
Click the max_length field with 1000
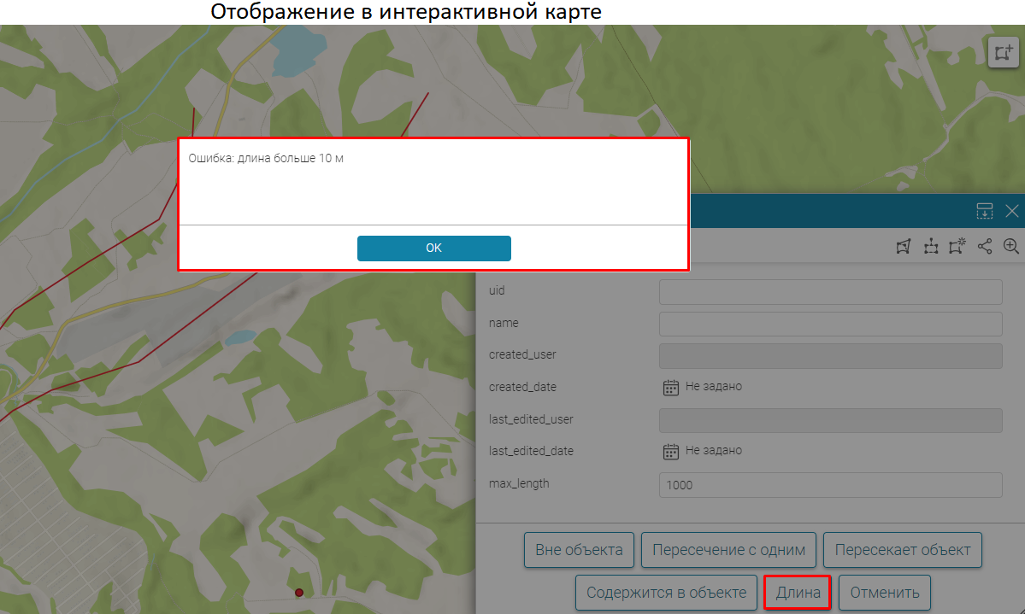tap(830, 484)
